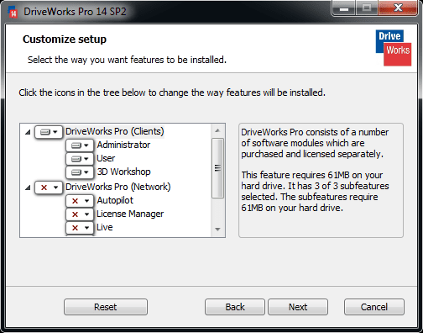
Task: Click the DriveWorks logo in header
Action: pyautogui.click(x=394, y=48)
